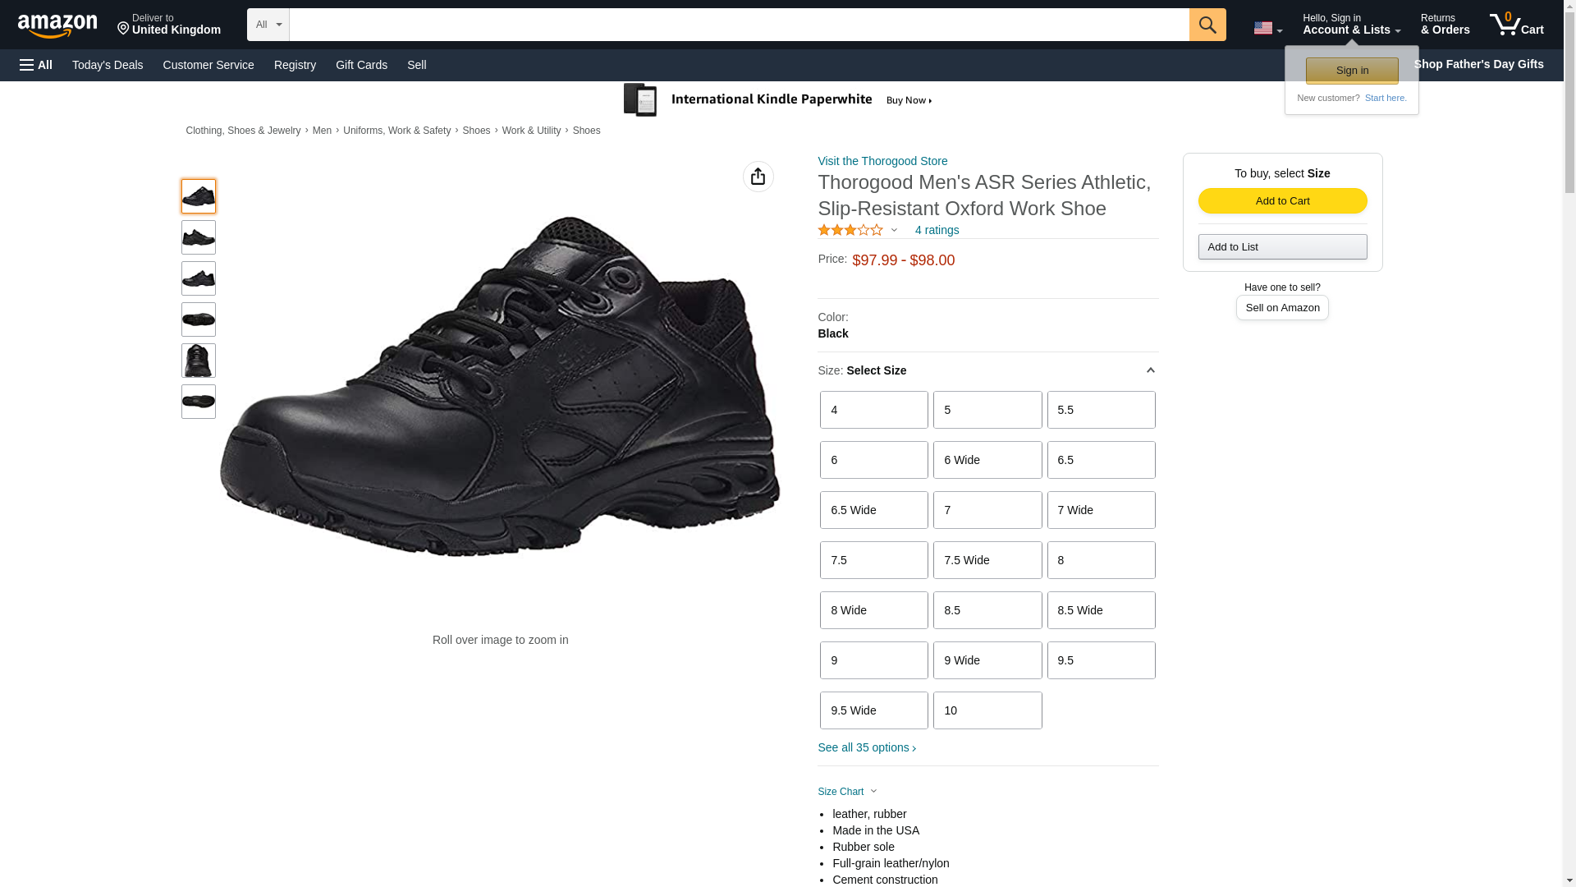Open Today's Deals menu item
The width and height of the screenshot is (1576, 887).
click(108, 65)
